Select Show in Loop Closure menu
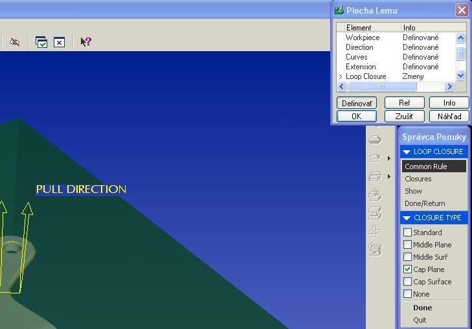472x329 pixels. 434,191
